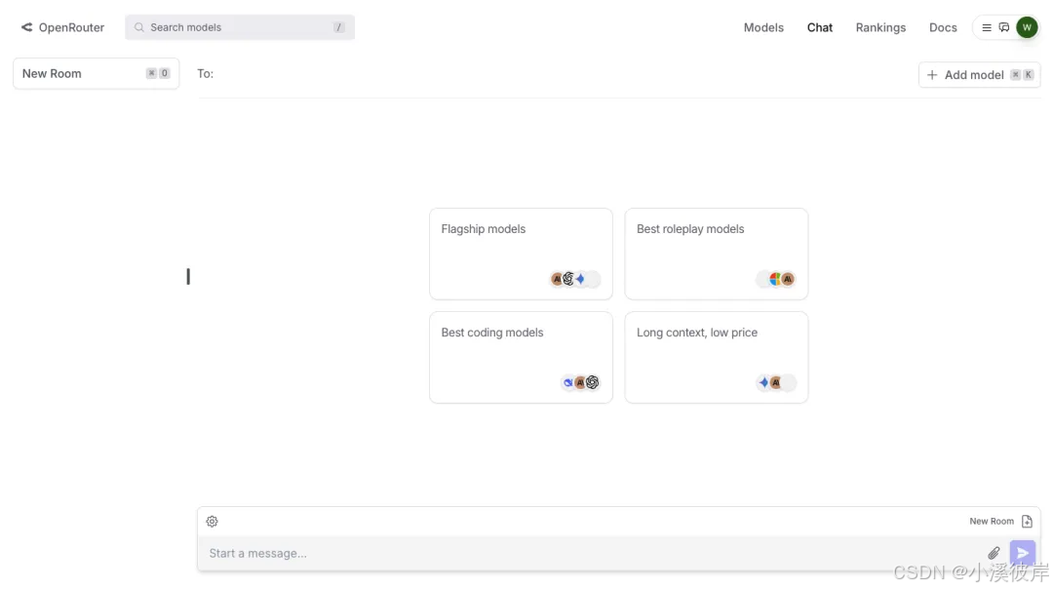Screen dimensions: 1053x589
Task: Click the Add model button
Action: (x=979, y=74)
